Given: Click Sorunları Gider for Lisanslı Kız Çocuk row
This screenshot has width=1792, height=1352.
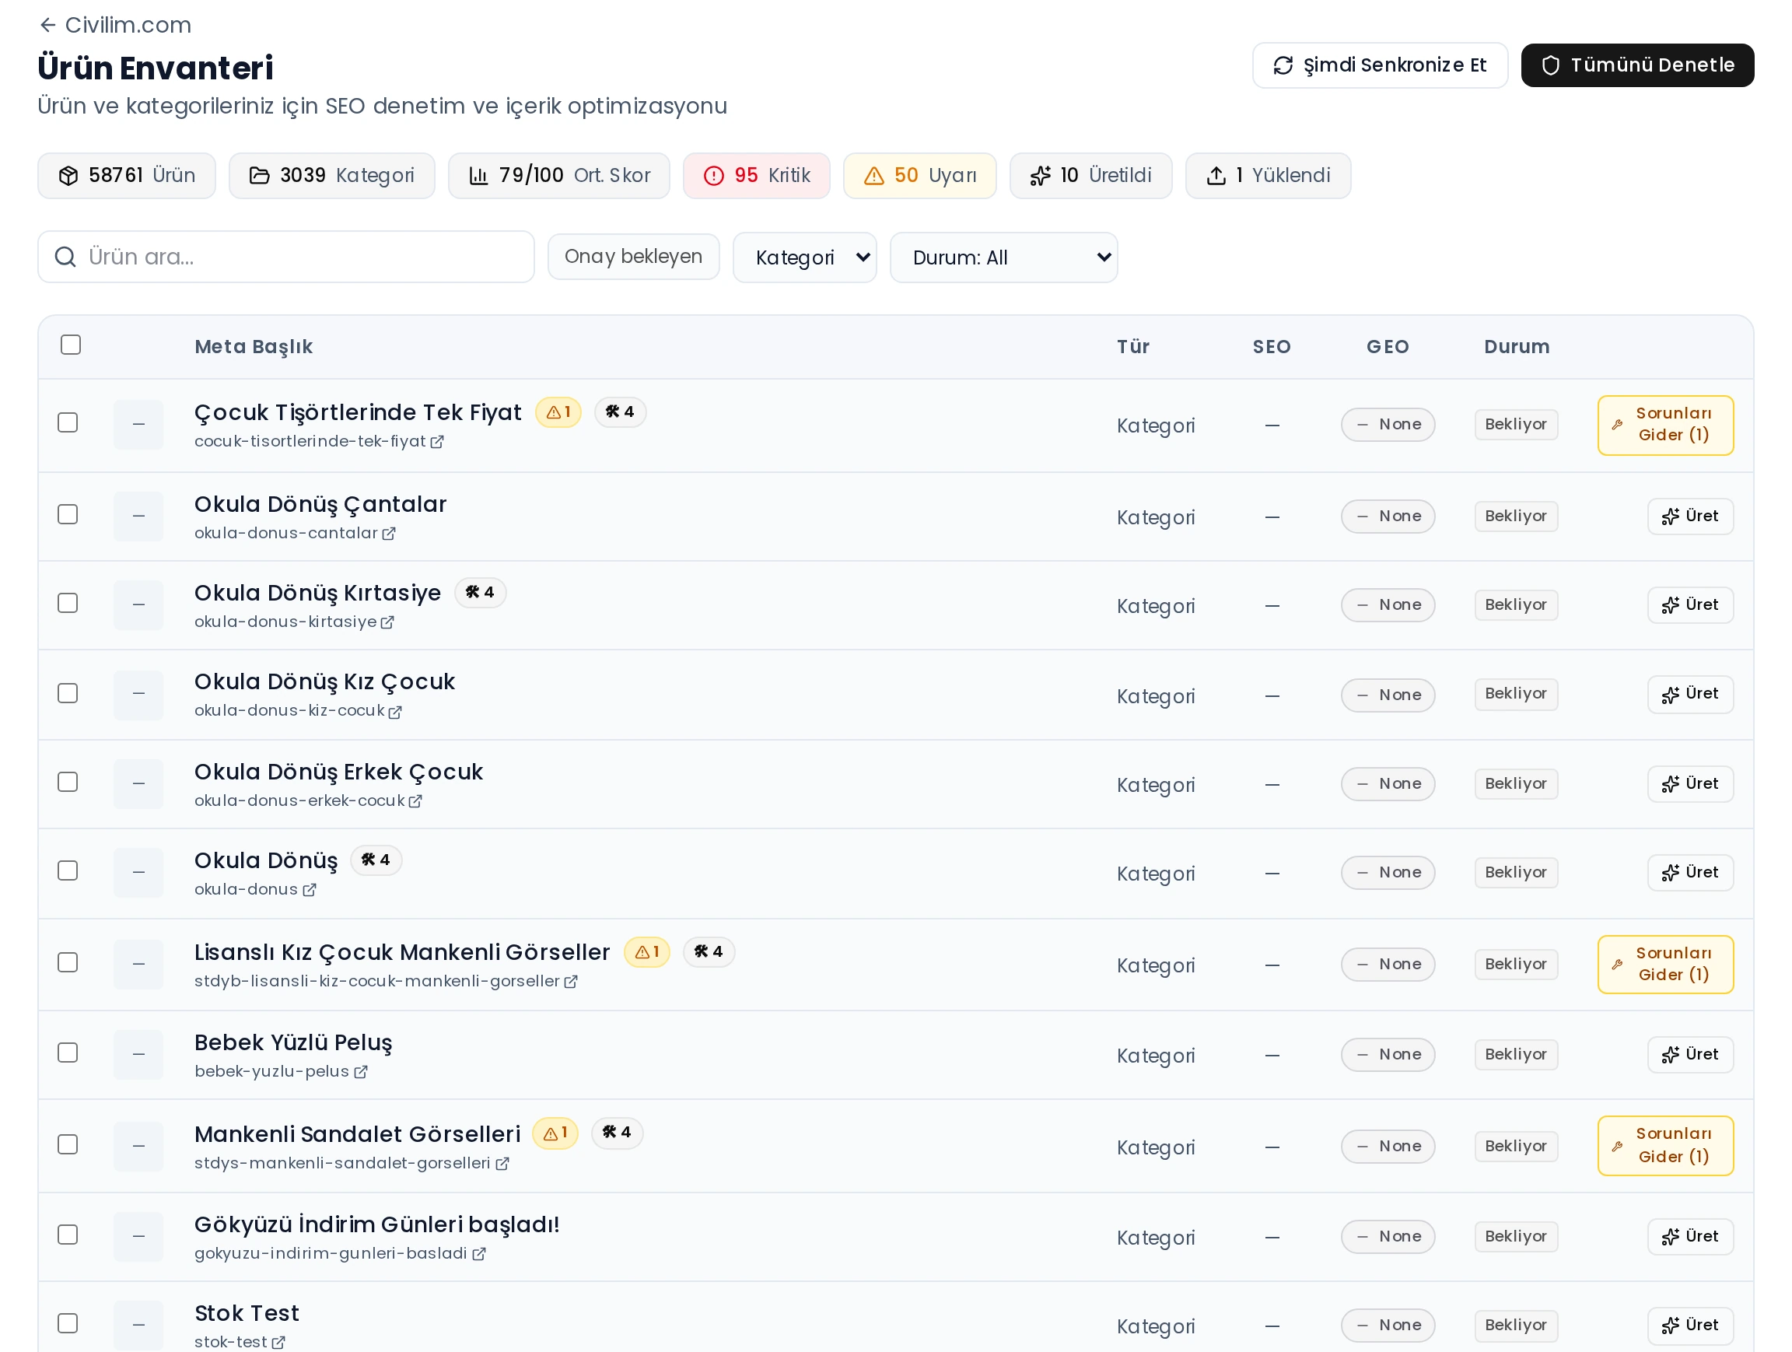Looking at the screenshot, I should click(x=1664, y=965).
